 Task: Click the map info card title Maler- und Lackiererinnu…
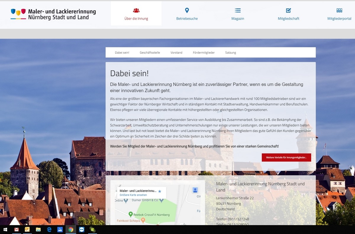click(138, 191)
